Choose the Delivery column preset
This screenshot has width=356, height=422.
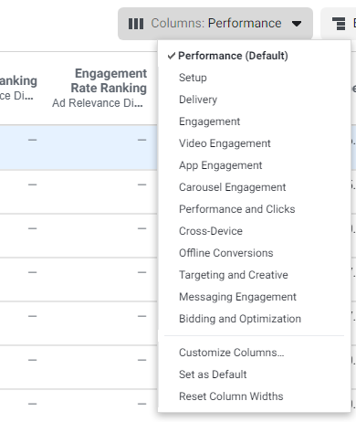(198, 100)
